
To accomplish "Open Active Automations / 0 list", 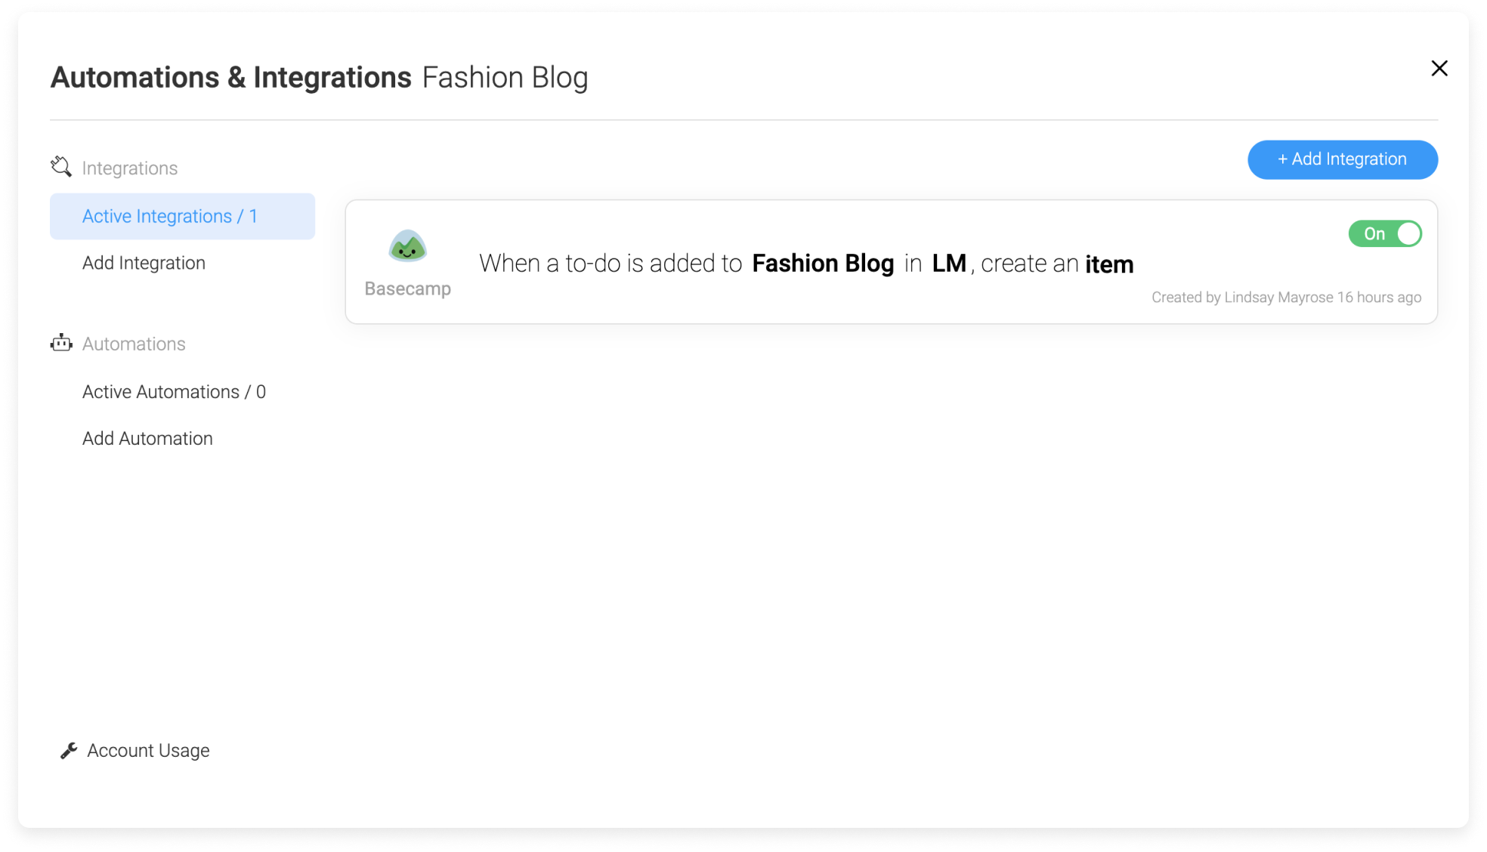I will (174, 392).
